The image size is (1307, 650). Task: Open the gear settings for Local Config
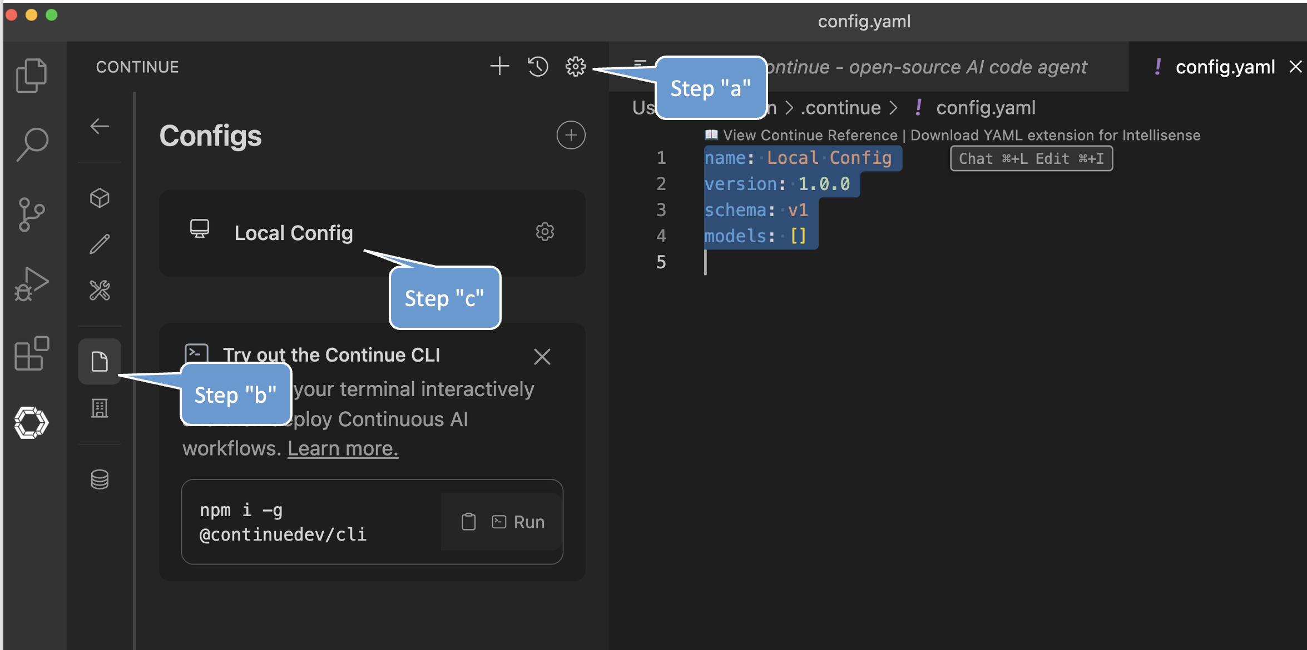[x=545, y=232]
